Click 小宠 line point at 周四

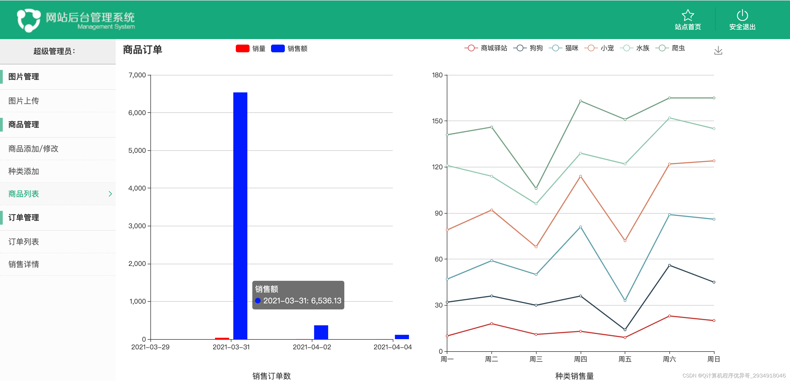tap(581, 176)
